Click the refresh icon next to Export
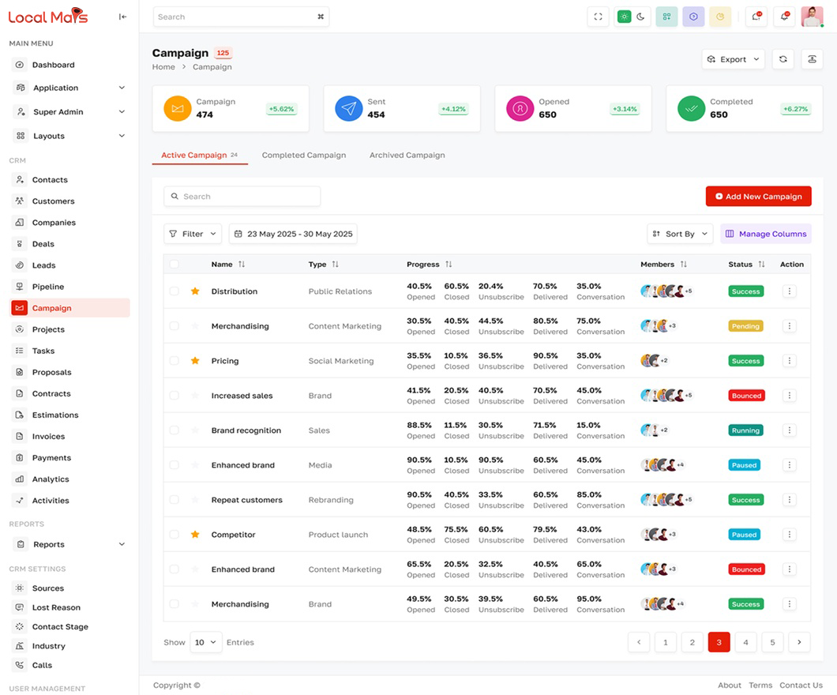 coord(783,59)
